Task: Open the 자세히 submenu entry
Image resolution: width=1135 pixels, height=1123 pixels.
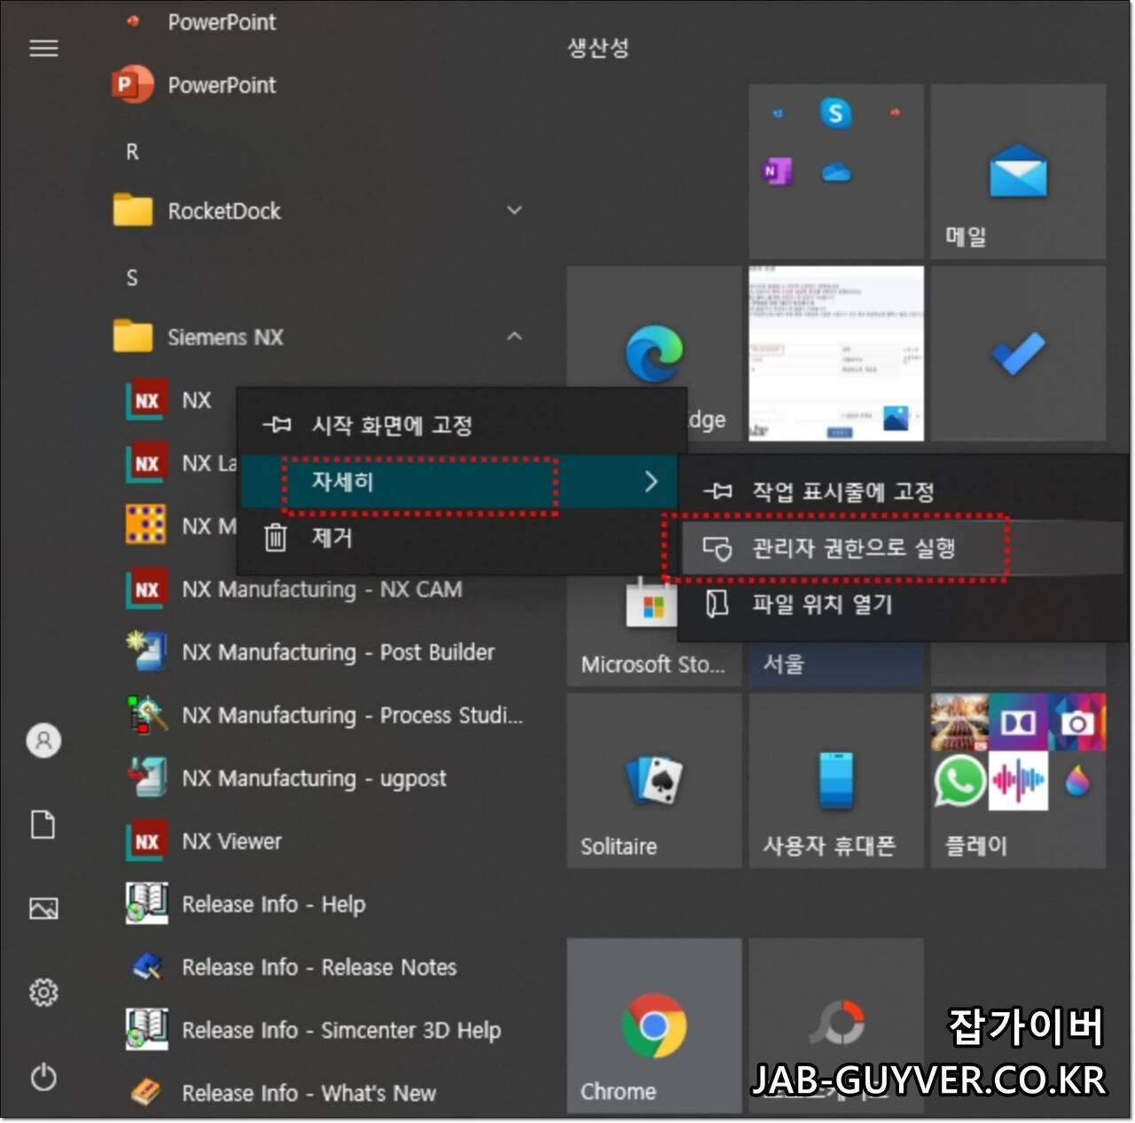Action: (x=461, y=482)
